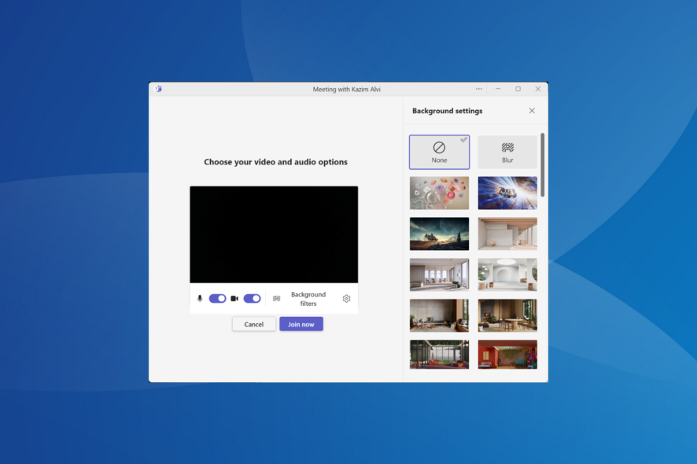Click the background list scrollbar
This screenshot has height=464, width=697.
[x=542, y=164]
